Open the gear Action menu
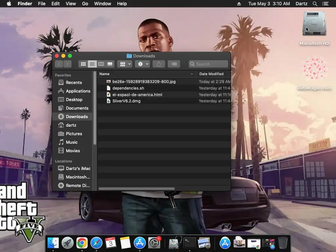This screenshot has width=336, height=252. click(142, 64)
